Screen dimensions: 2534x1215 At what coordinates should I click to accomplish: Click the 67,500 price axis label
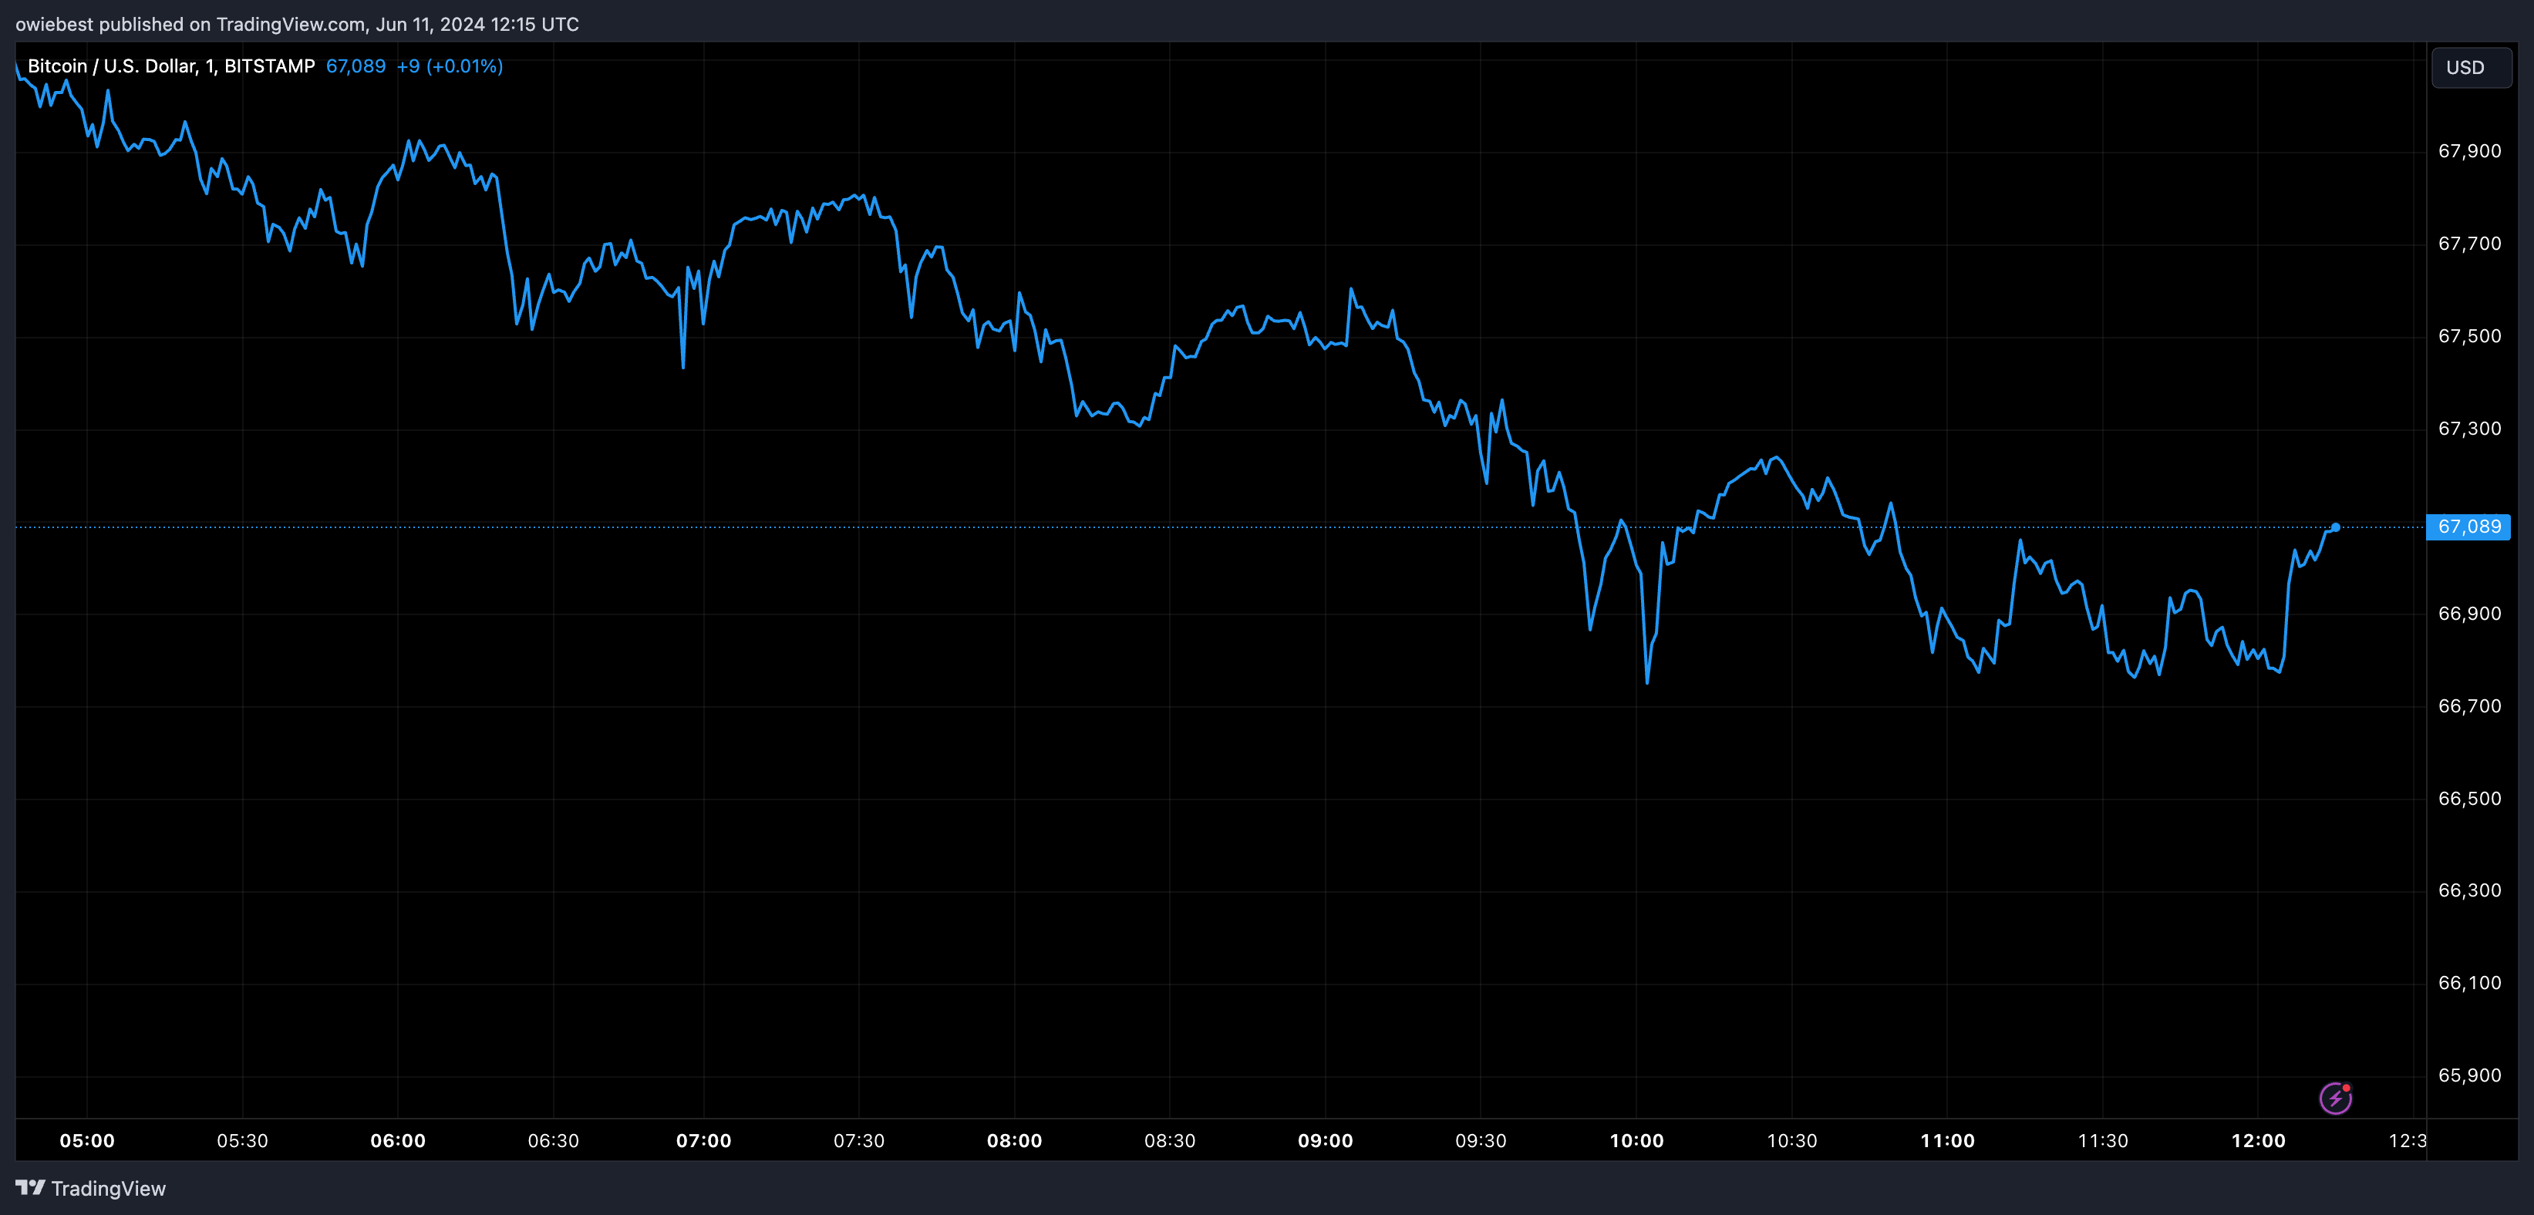(x=2469, y=335)
